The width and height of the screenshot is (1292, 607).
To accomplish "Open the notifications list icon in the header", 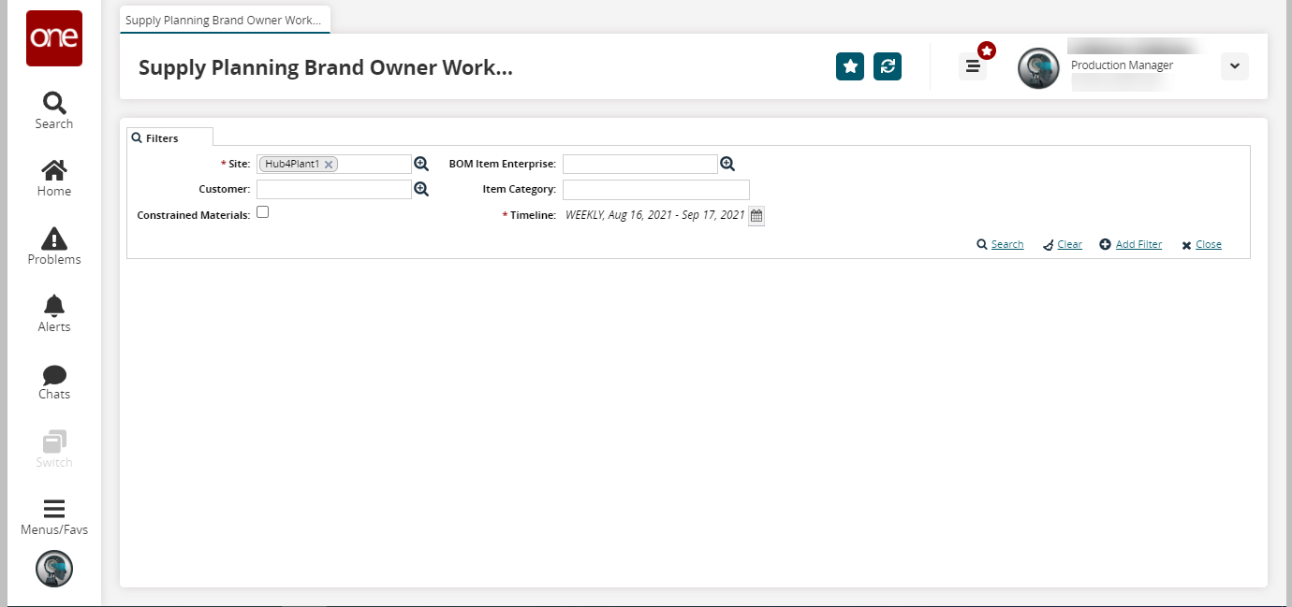I will coord(973,66).
